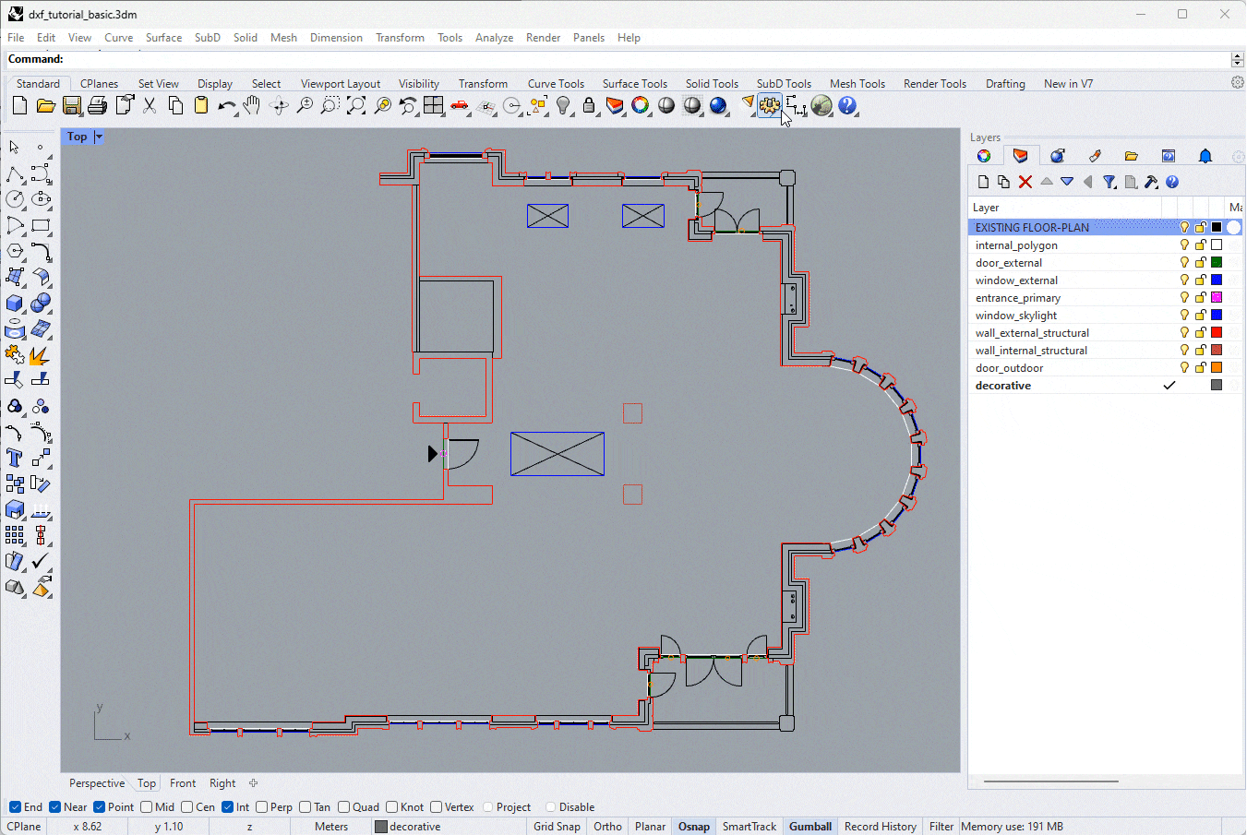Click the Delete layer red X icon
The width and height of the screenshot is (1247, 835).
click(1025, 182)
